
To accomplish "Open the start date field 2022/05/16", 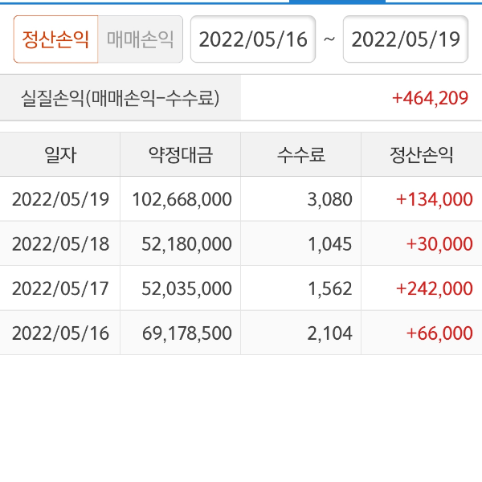I will [x=252, y=39].
